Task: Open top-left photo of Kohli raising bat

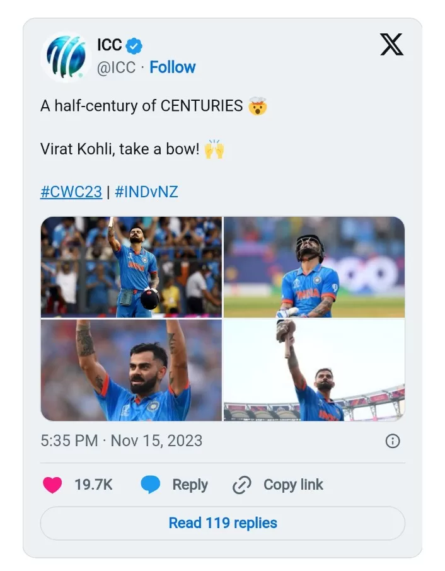Action: (131, 267)
